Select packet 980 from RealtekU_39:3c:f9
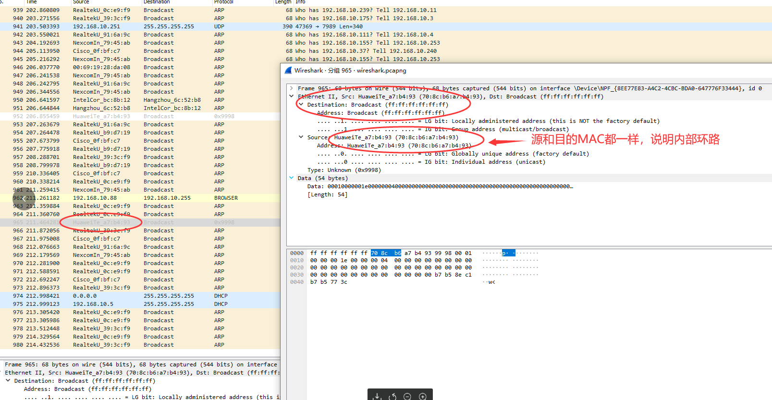772x400 pixels. [x=140, y=345]
